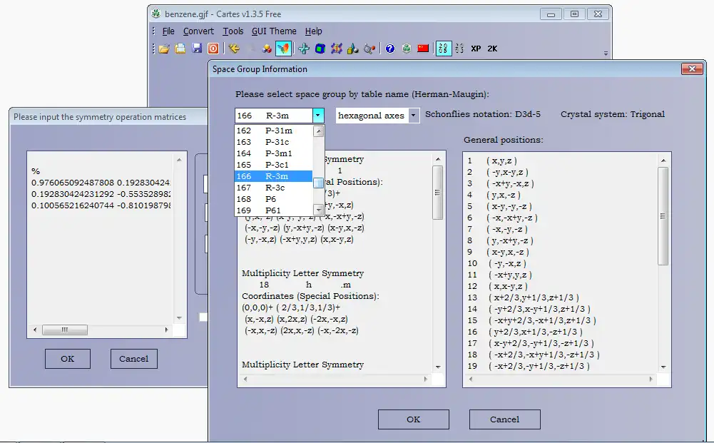
Task: Click special positions panel vertical scrollbar thumb
Action: 437,193
